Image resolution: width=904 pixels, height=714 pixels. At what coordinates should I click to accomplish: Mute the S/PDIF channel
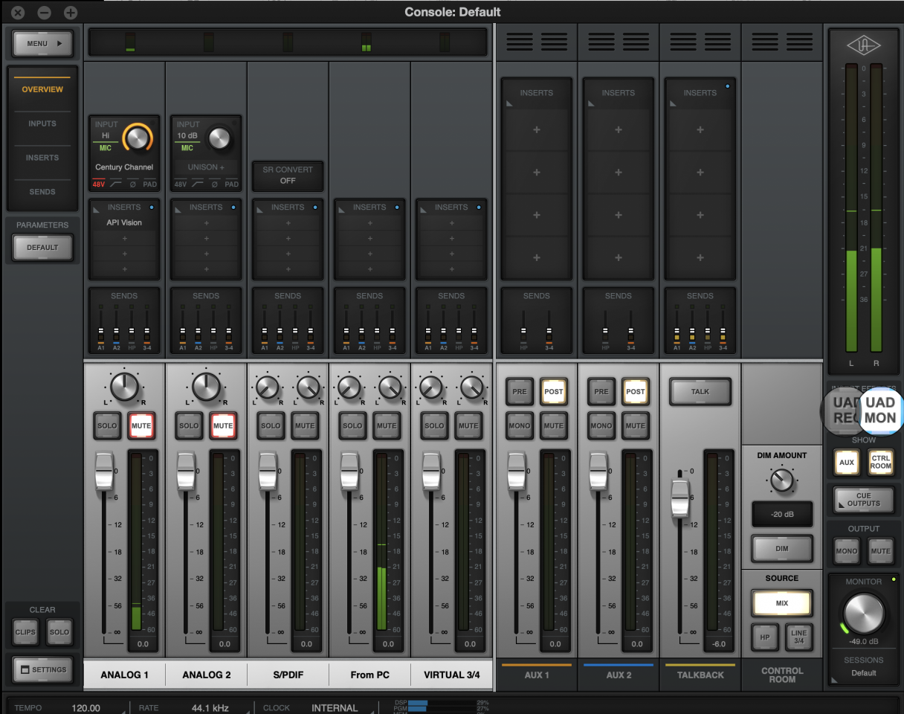pos(304,425)
